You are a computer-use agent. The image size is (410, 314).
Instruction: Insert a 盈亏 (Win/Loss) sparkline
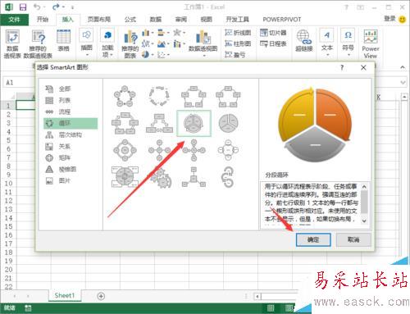(x=235, y=55)
